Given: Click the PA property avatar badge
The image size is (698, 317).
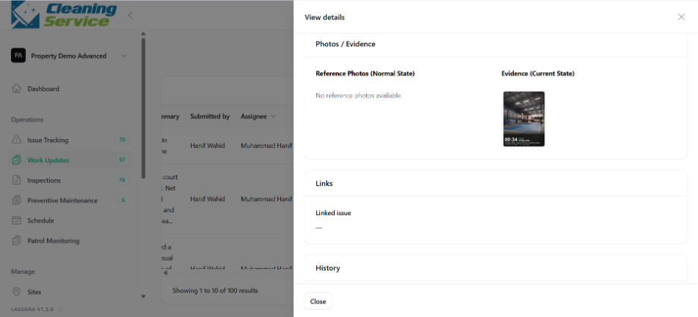Looking at the screenshot, I should coord(18,56).
